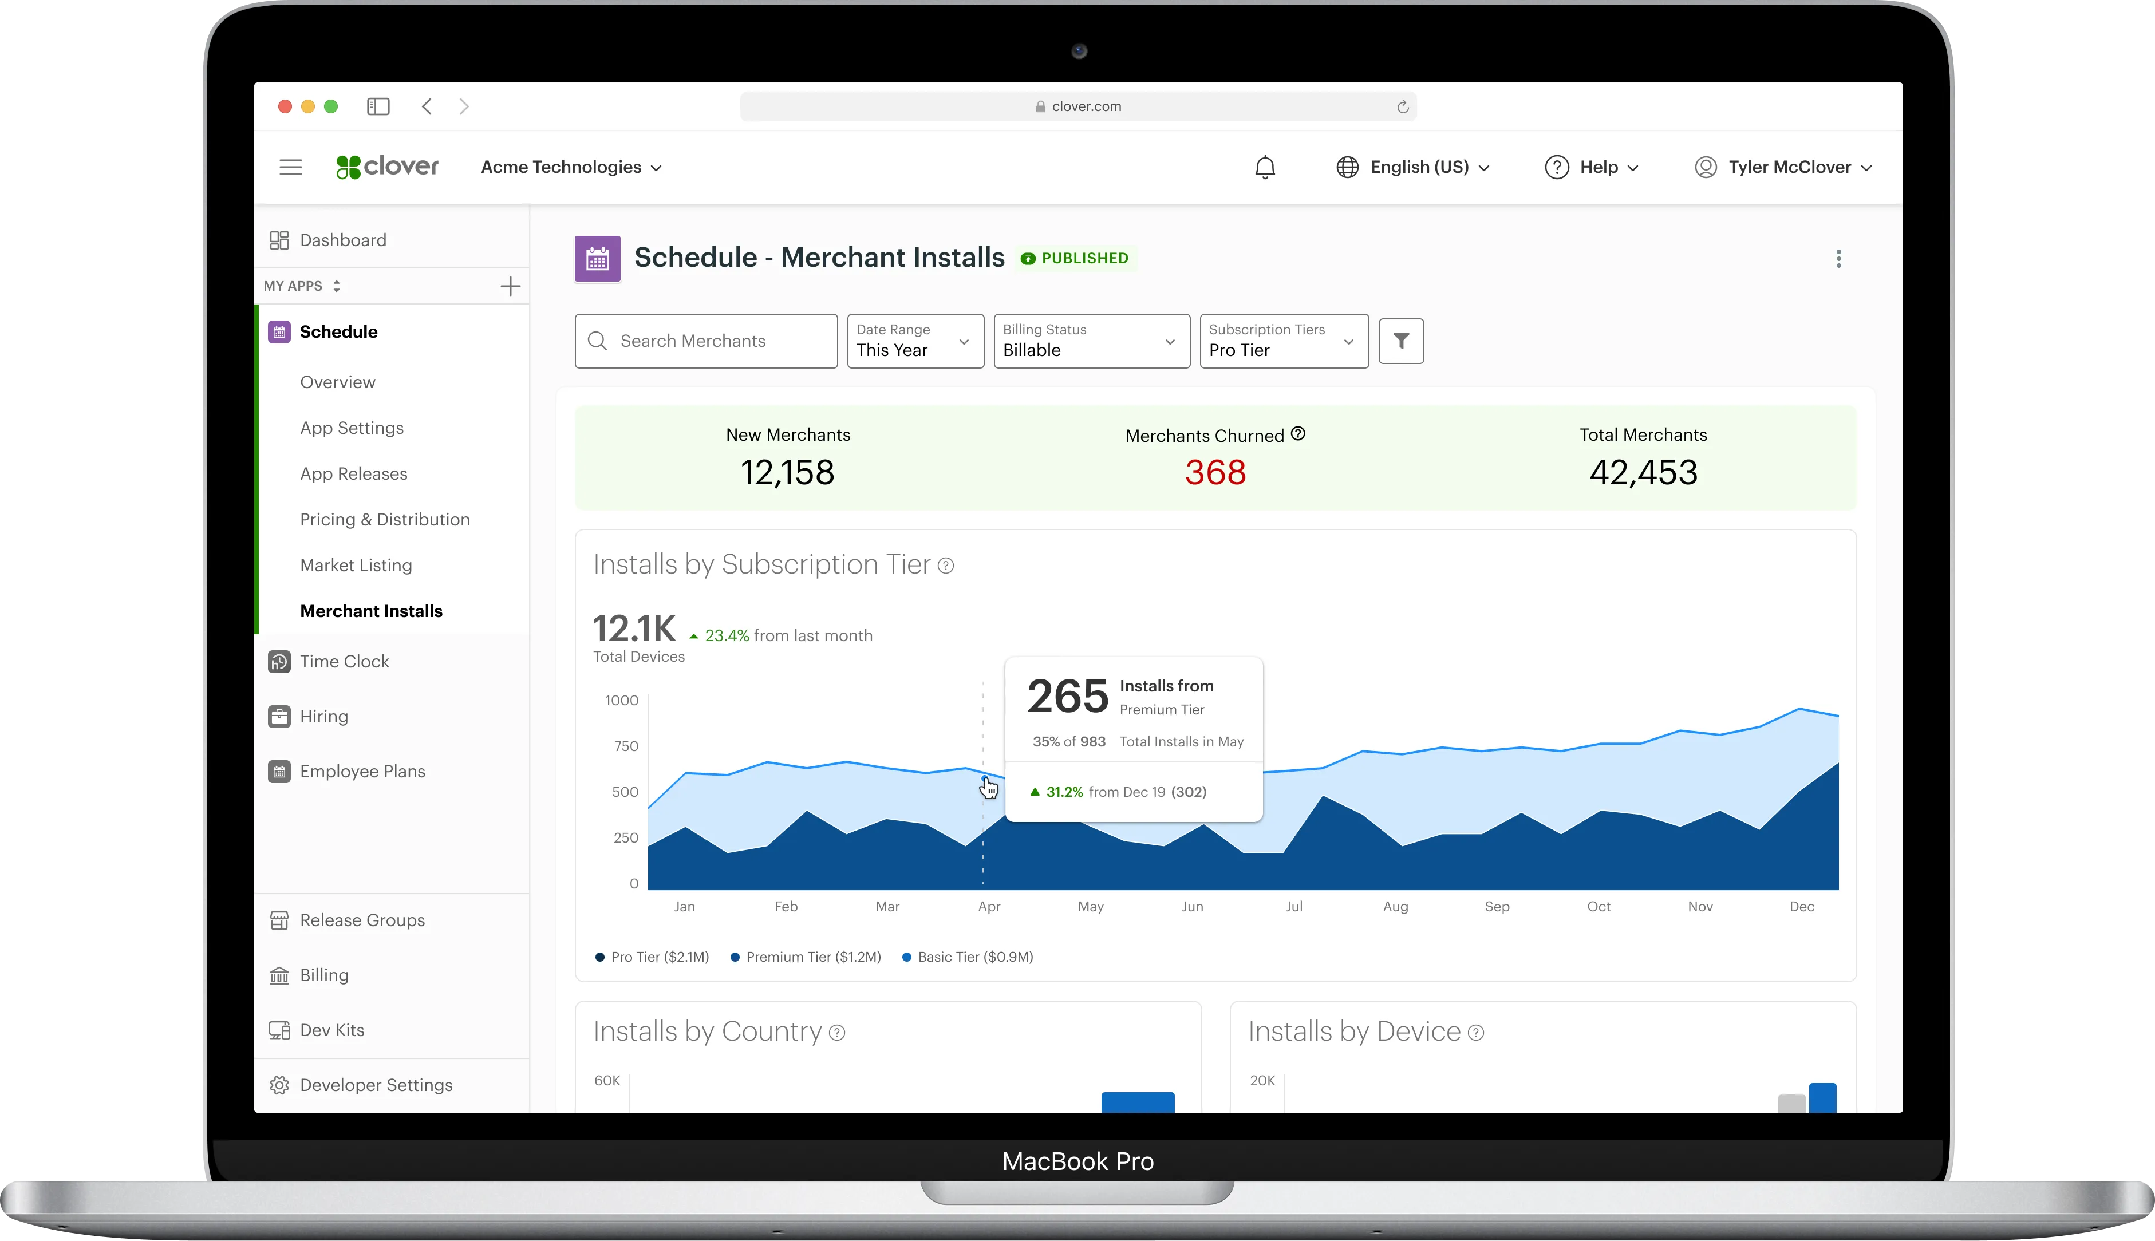The height and width of the screenshot is (1241, 2155).
Task: Open the Subscription Tiers dropdown
Action: pos(1283,341)
